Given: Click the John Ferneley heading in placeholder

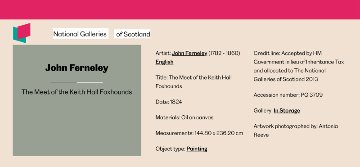Looking at the screenshot, I should point(76,68).
